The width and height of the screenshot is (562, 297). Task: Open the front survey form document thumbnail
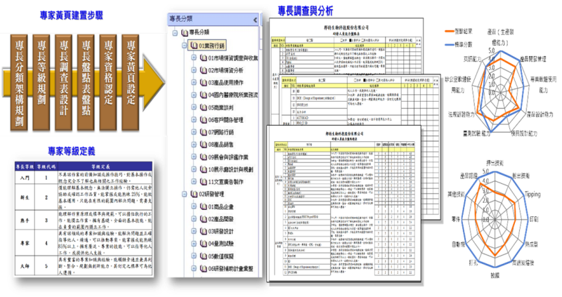344,204
